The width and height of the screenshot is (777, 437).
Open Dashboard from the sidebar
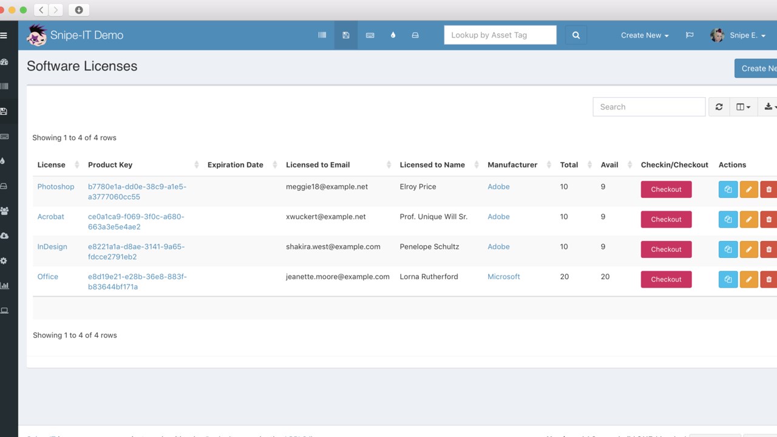[4, 62]
